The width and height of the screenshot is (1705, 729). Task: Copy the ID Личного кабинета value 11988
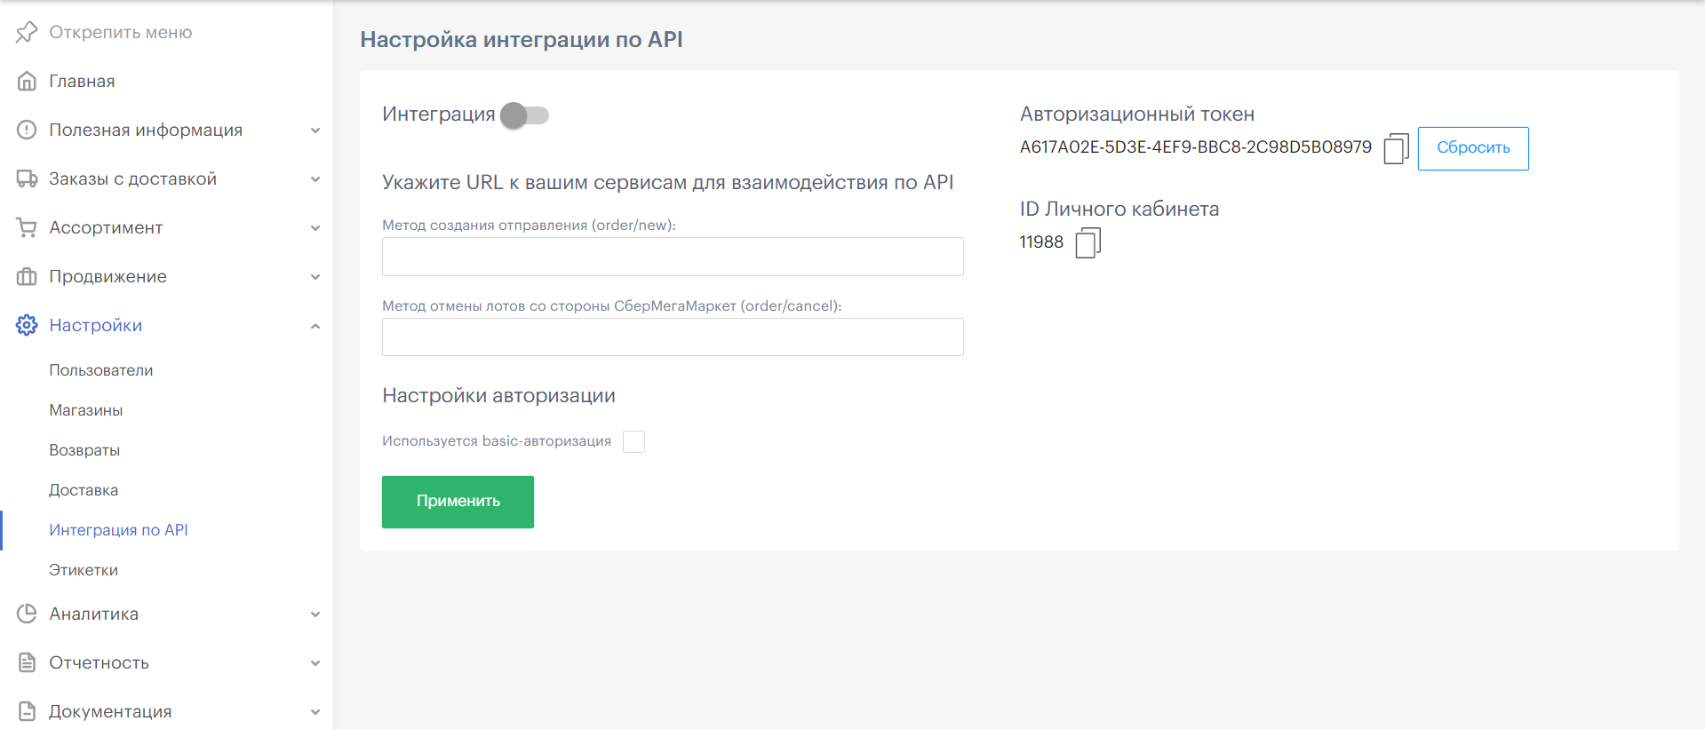click(1088, 242)
